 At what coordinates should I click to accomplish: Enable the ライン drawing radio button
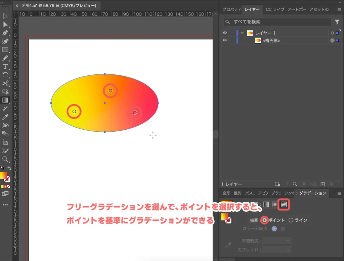[292, 220]
